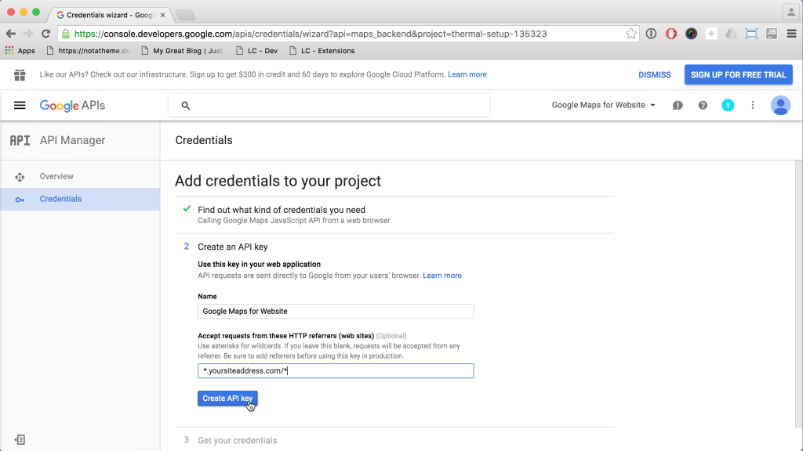Collapse the side panel icon

coord(20,439)
